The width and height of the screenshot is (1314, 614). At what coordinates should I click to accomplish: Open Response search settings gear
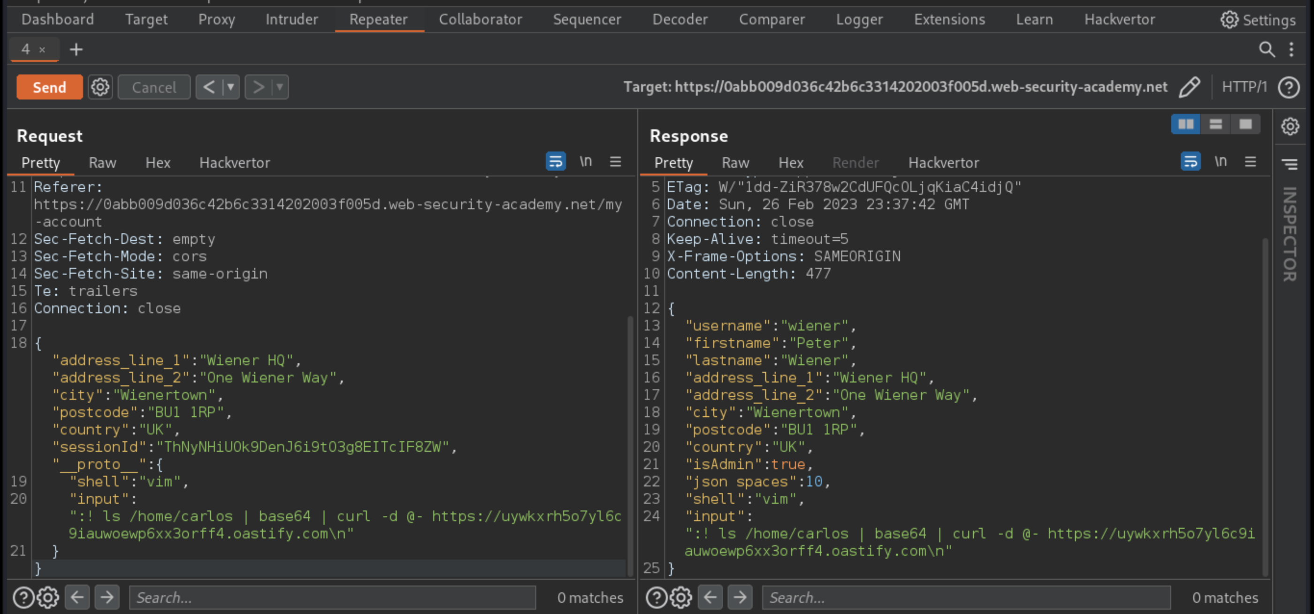coord(681,597)
